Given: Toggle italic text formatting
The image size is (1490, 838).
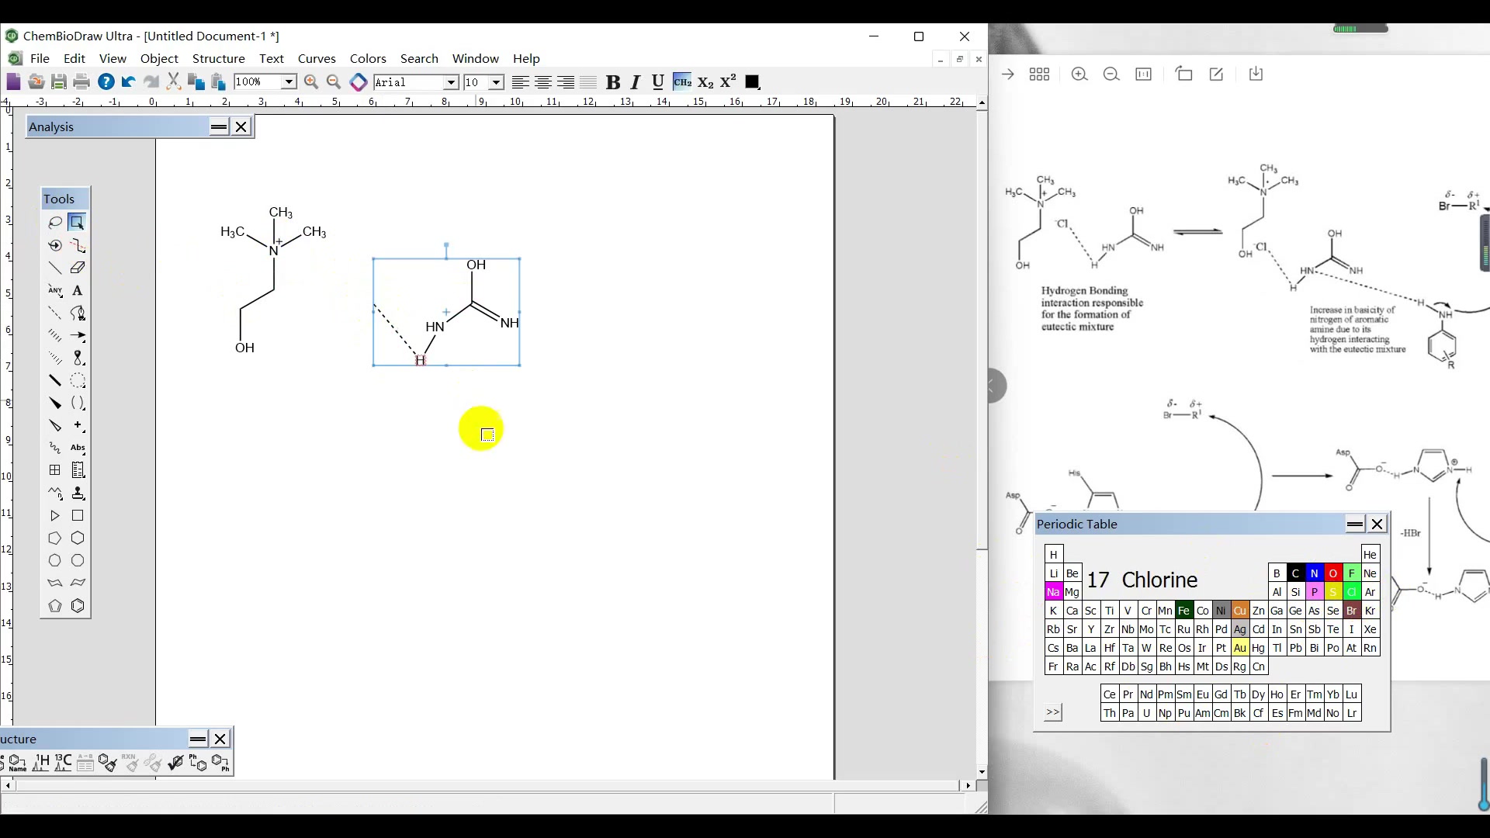Looking at the screenshot, I should 635,81.
